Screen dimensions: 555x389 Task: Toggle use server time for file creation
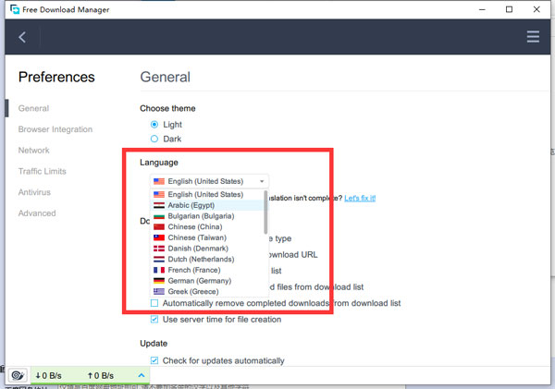tap(154, 320)
